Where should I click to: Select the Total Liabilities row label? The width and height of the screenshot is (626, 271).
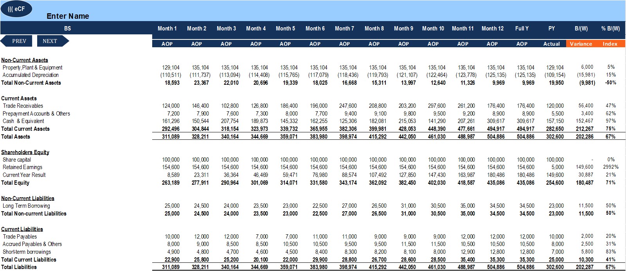19,267
